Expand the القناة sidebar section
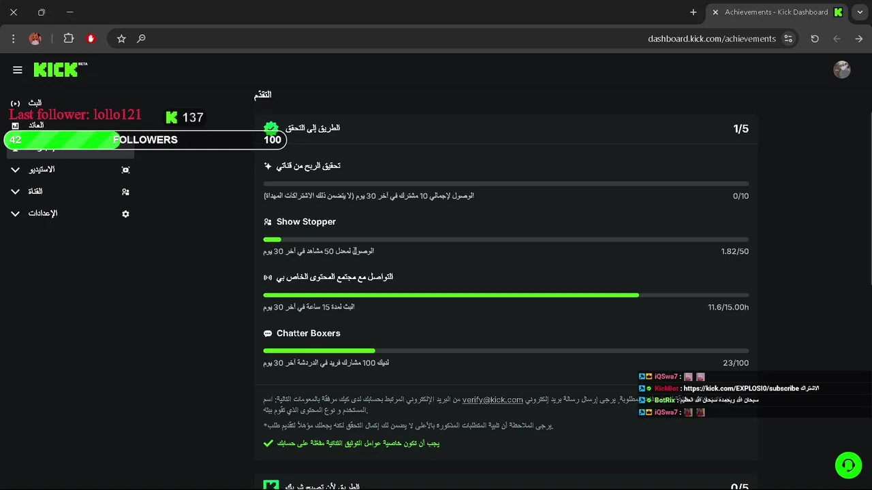 point(16,191)
